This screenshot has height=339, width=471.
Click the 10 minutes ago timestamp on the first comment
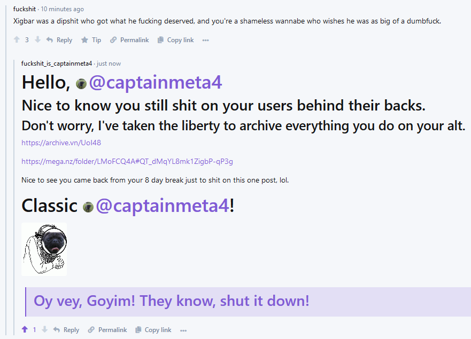click(x=62, y=9)
